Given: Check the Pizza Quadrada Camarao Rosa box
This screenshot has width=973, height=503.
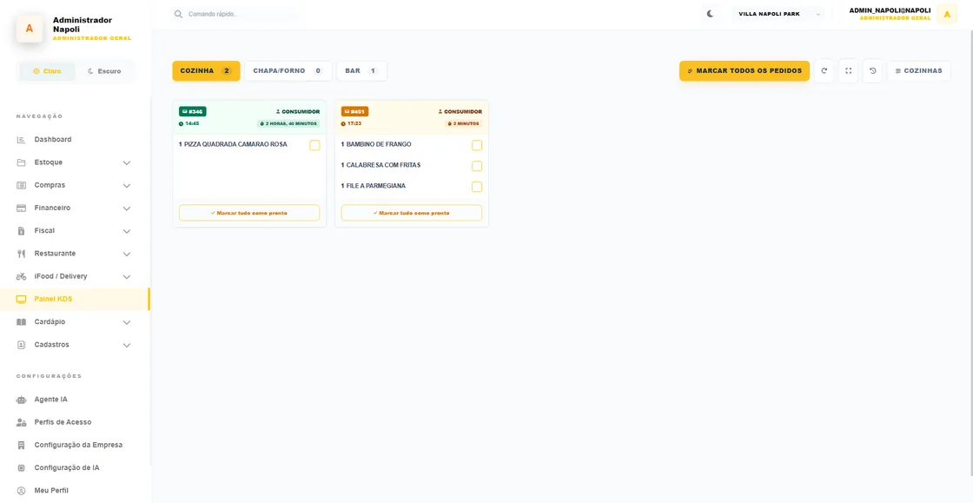Looking at the screenshot, I should pyautogui.click(x=314, y=145).
